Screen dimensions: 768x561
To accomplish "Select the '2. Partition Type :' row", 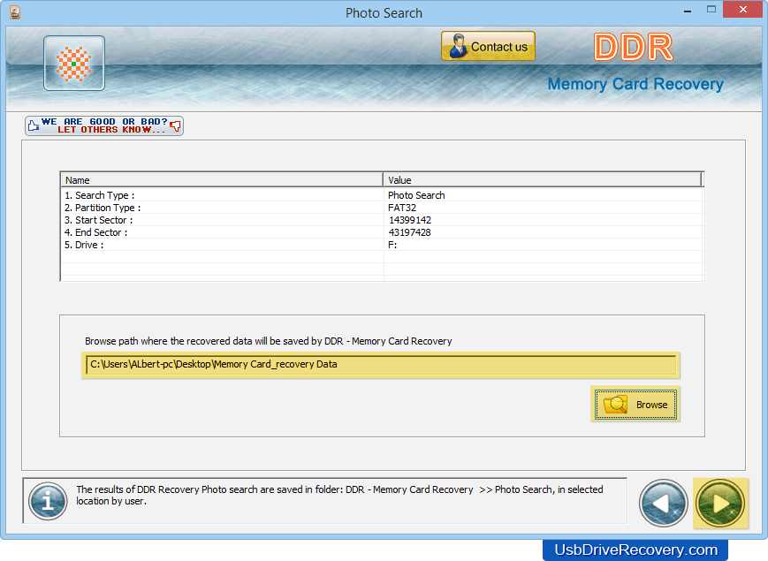I will coord(382,208).
